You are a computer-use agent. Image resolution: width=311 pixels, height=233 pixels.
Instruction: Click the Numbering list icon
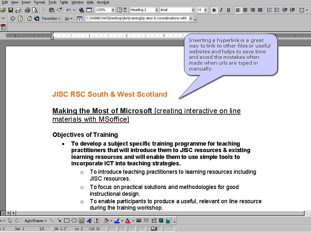coord(269,10)
